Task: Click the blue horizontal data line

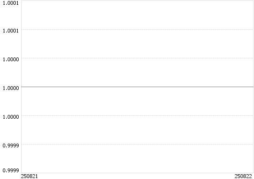Action: coord(137,87)
